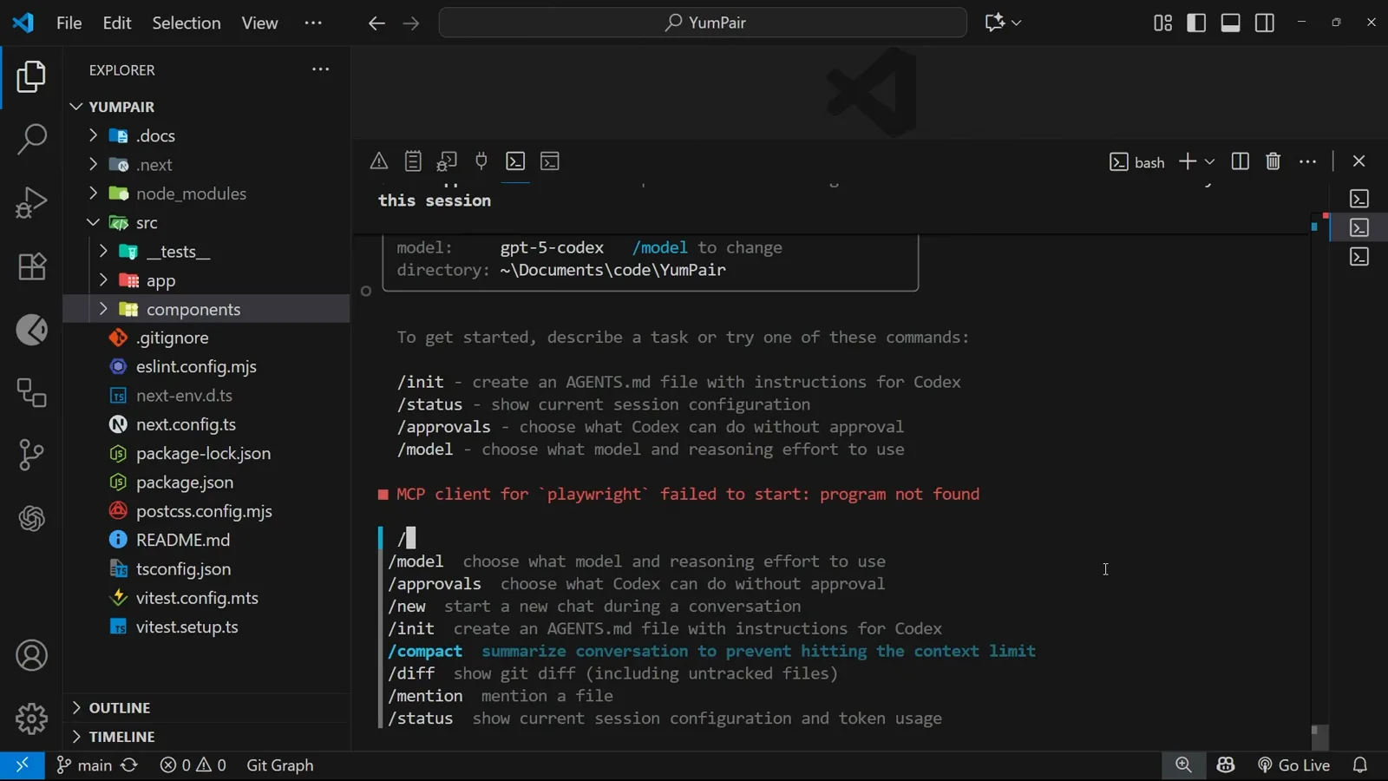Create a new terminal with plus
Viewport: 1388px width, 781px height.
point(1188,161)
